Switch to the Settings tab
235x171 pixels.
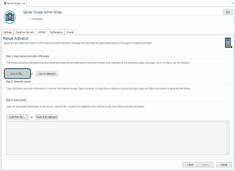[x=7, y=32]
